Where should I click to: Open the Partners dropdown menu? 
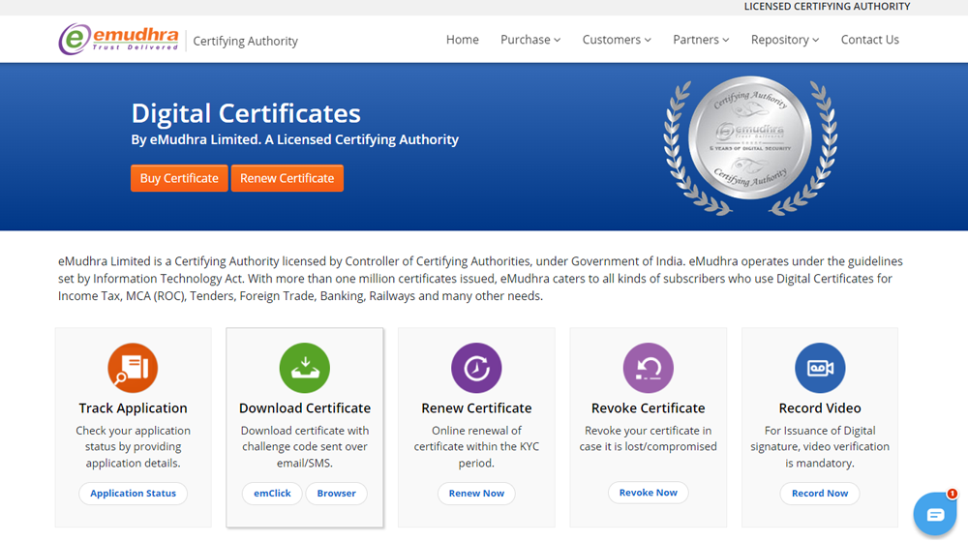701,40
